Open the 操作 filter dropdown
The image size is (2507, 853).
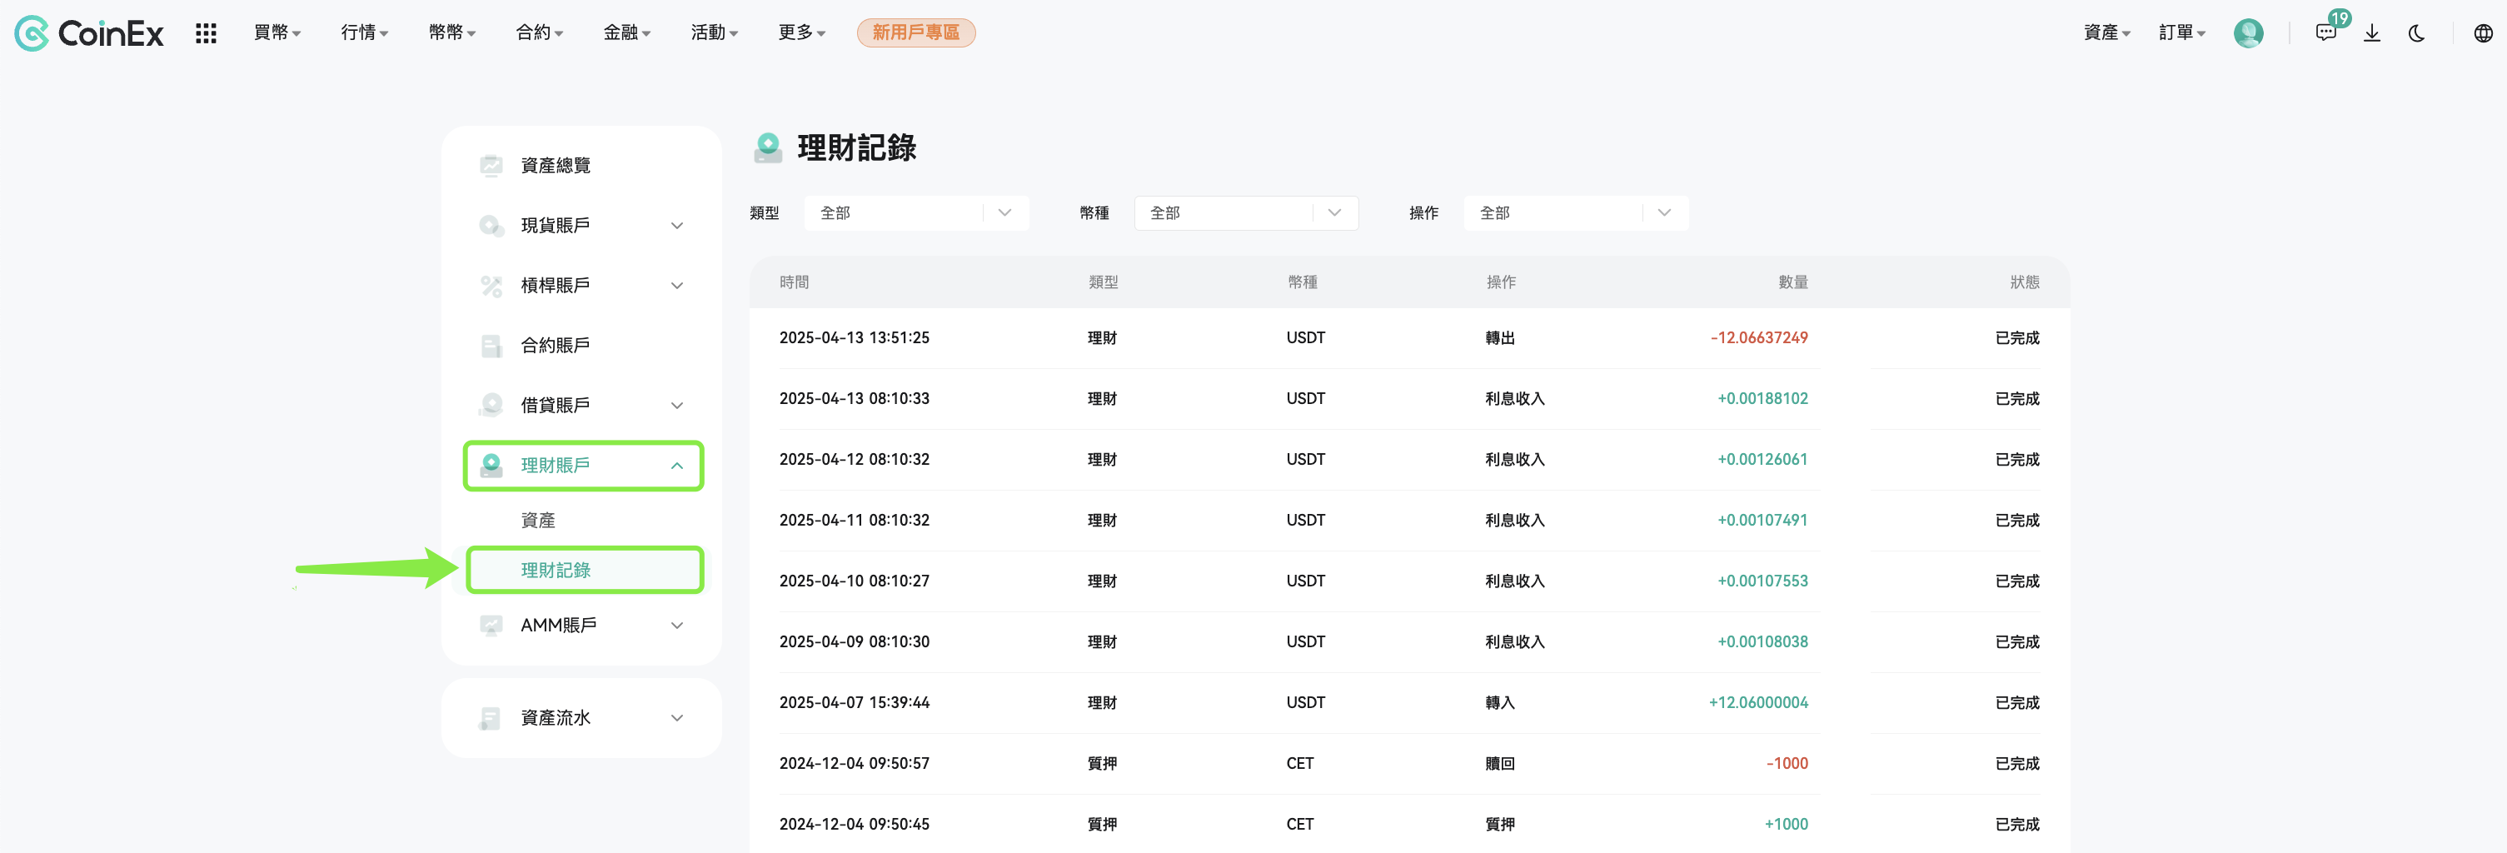coord(1577,213)
